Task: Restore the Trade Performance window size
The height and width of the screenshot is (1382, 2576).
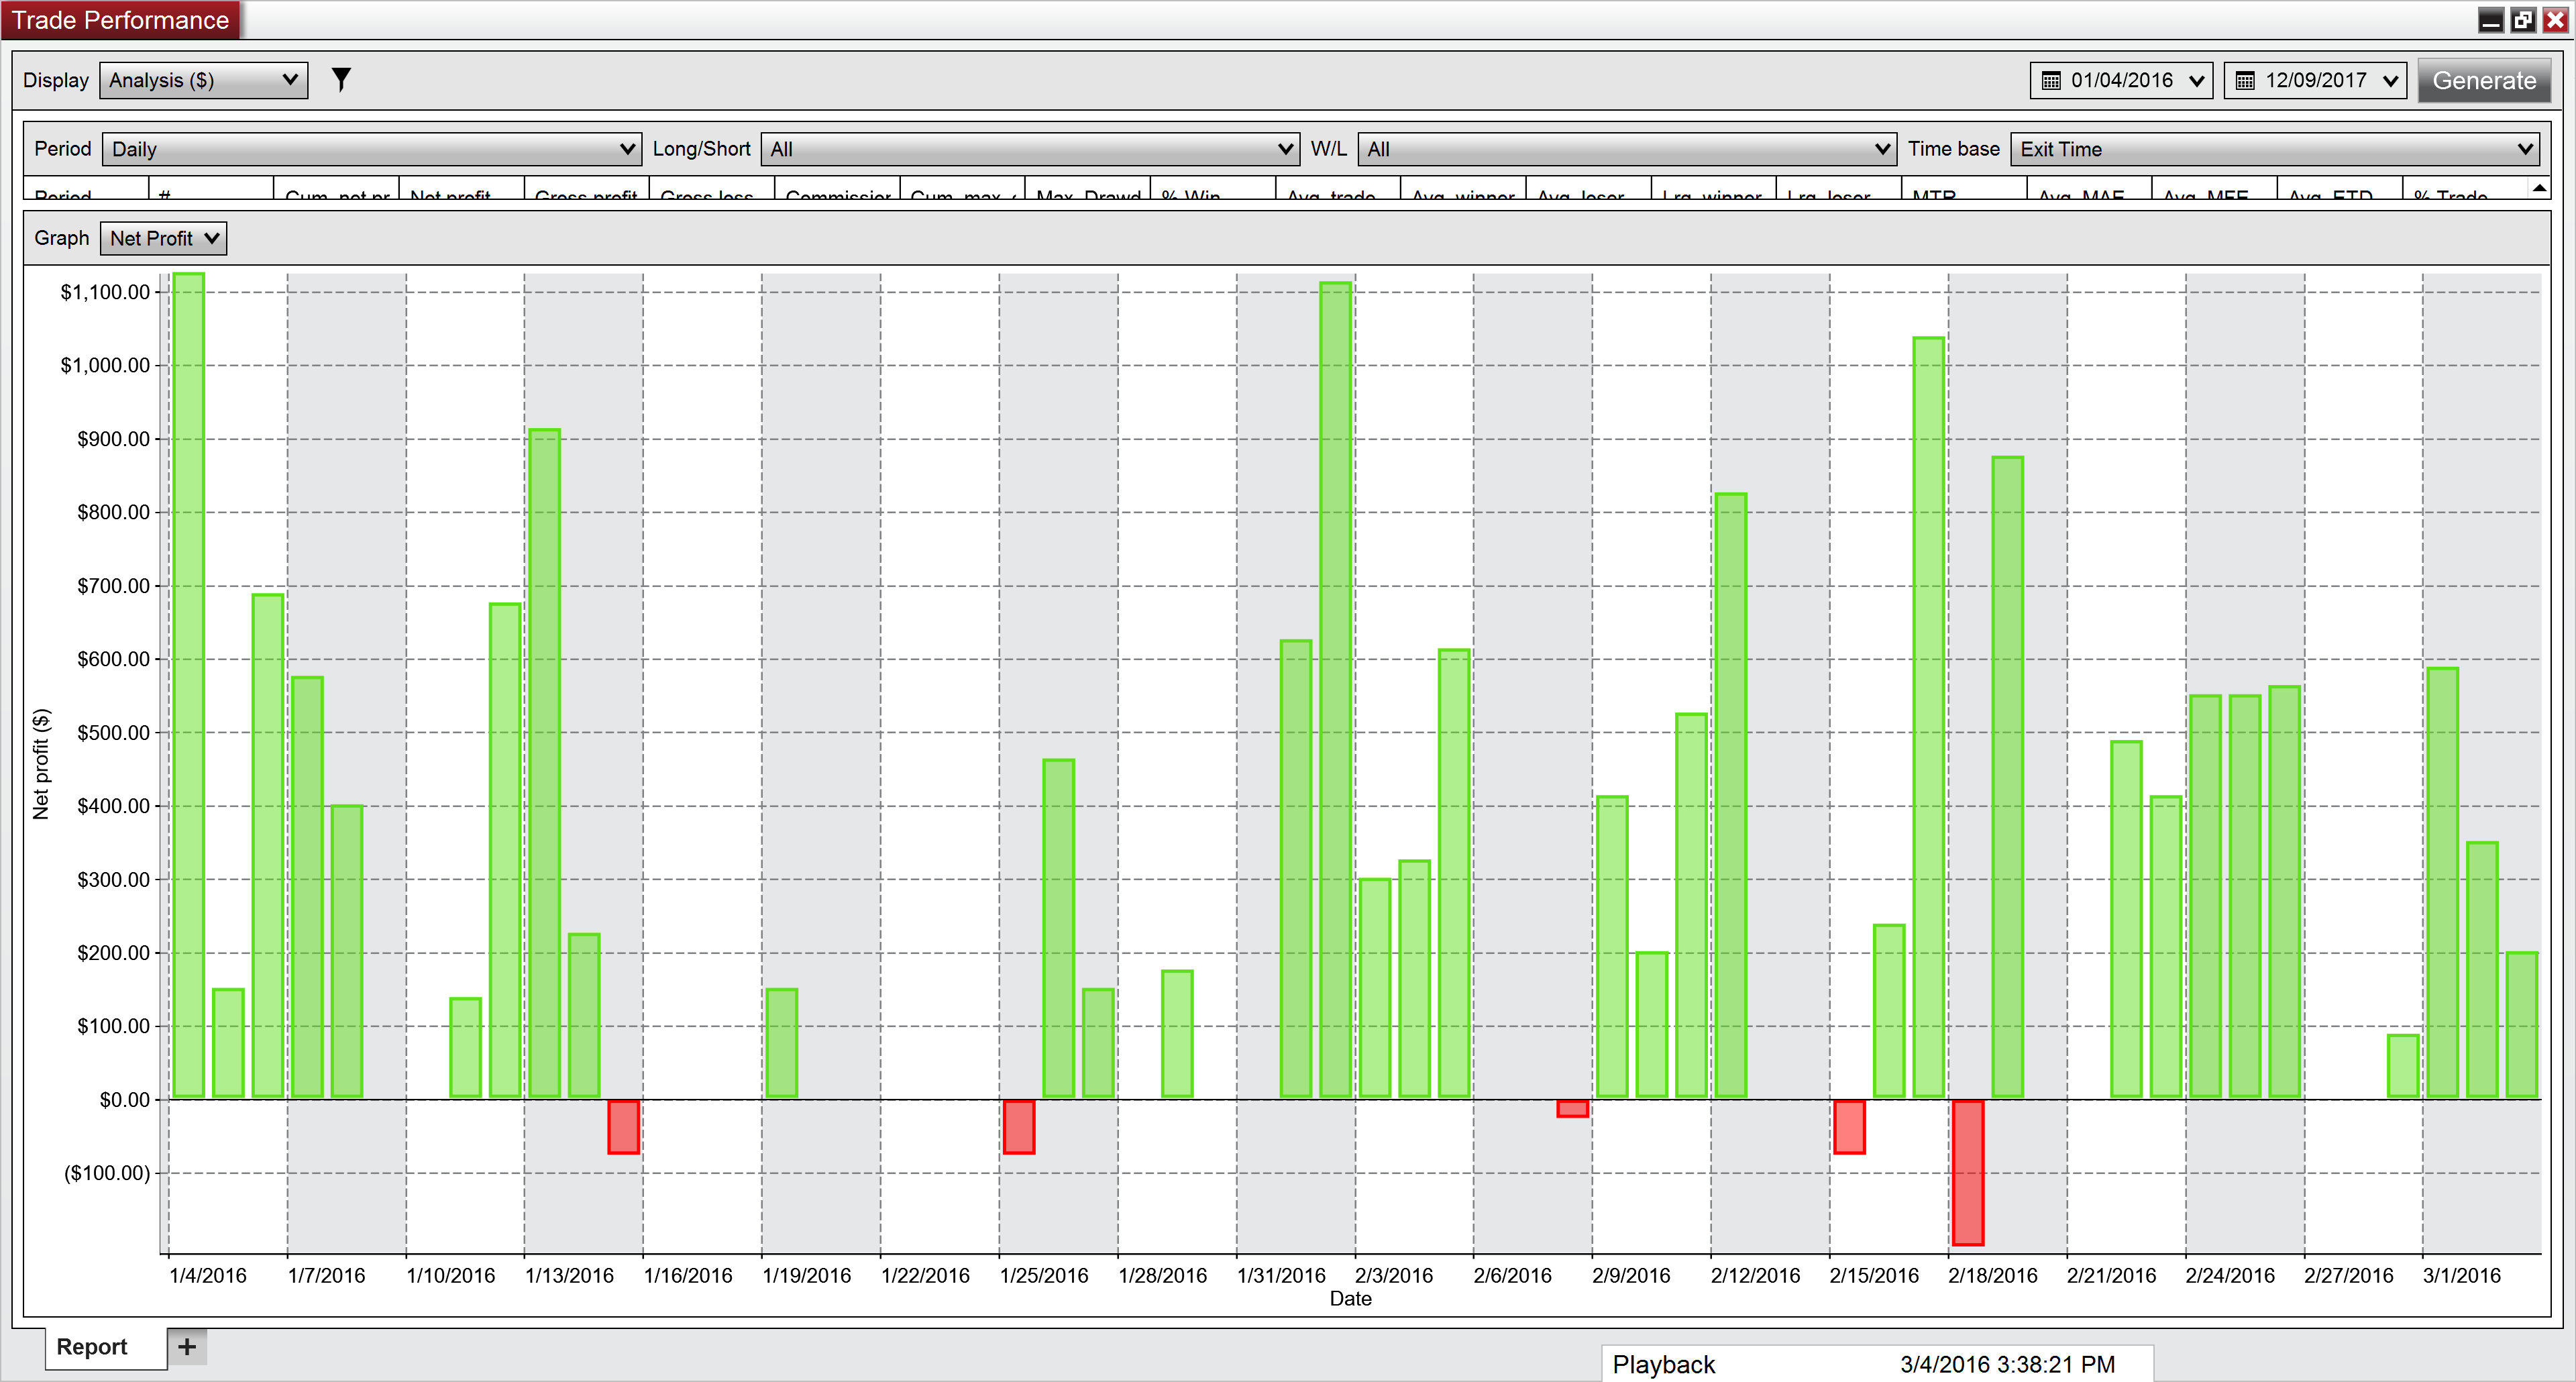Action: [2523, 20]
